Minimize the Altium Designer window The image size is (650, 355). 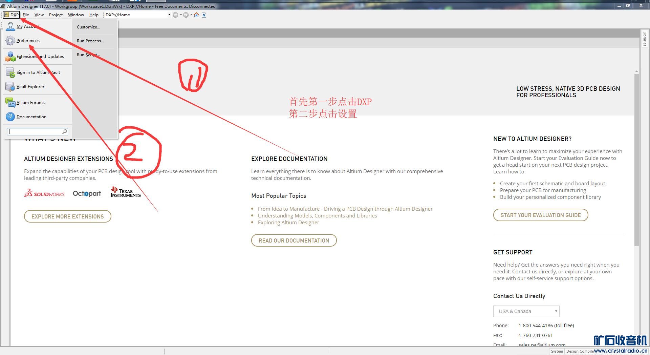(x=619, y=6)
